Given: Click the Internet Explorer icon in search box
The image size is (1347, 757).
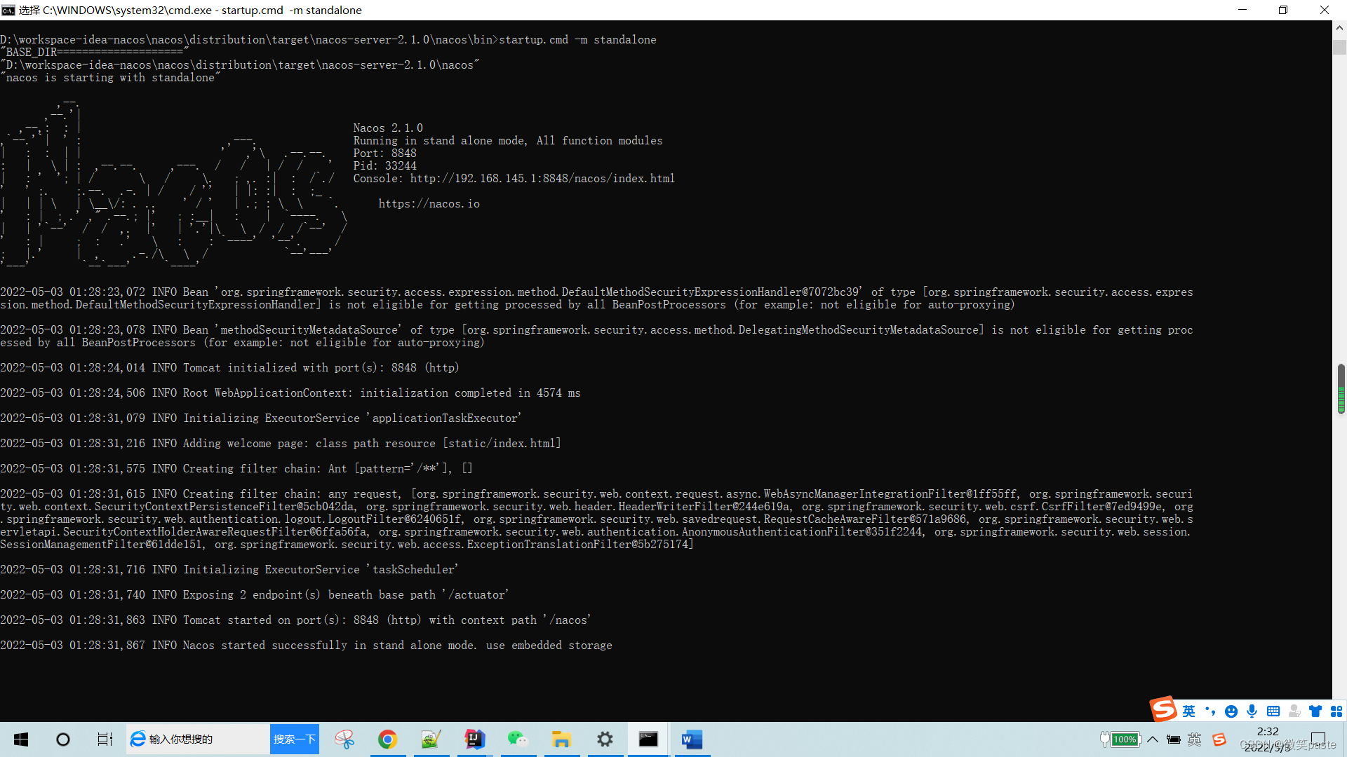Looking at the screenshot, I should click(138, 739).
